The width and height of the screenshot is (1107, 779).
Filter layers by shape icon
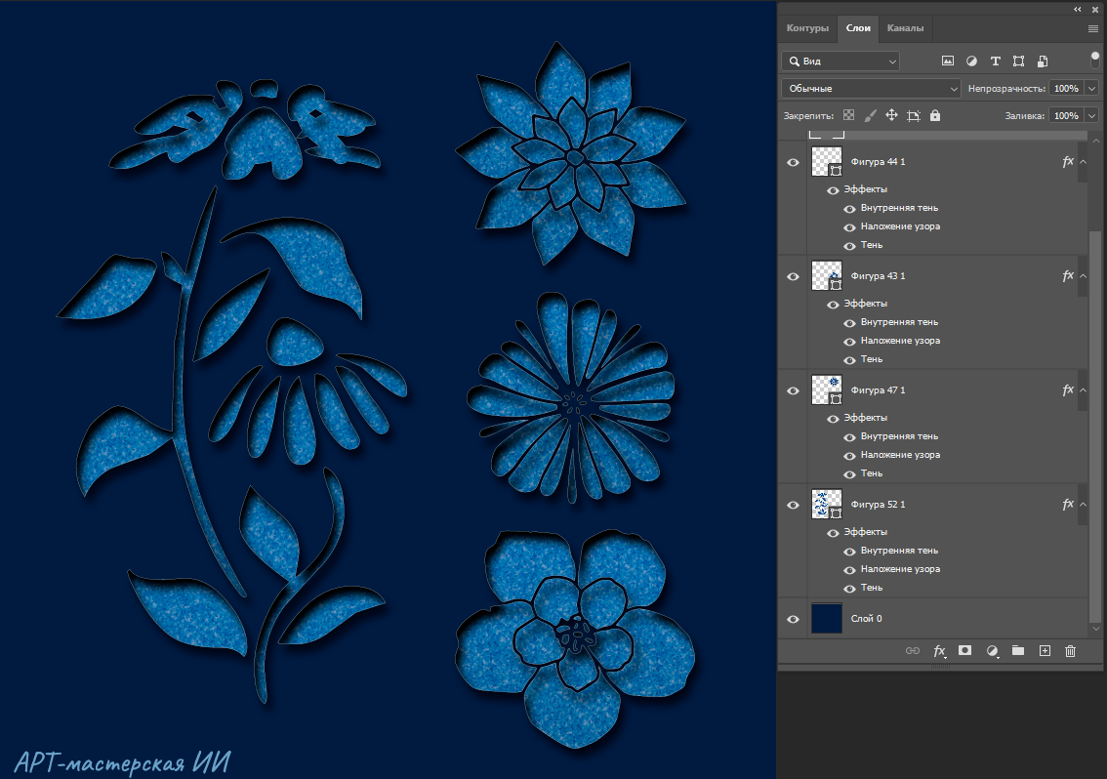[x=1019, y=61]
